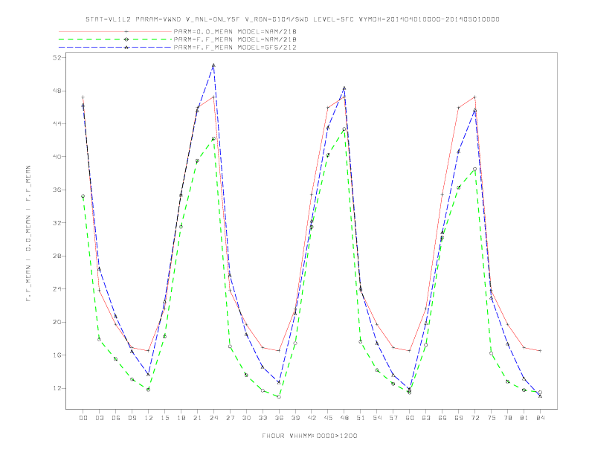The width and height of the screenshot is (589, 455).
Task: Click the triangle marker on blue legend line
Action: click(126, 48)
